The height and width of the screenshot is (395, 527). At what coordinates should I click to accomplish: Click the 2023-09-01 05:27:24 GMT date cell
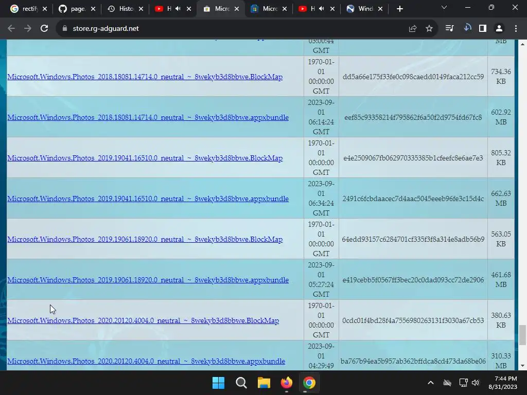[x=321, y=279]
